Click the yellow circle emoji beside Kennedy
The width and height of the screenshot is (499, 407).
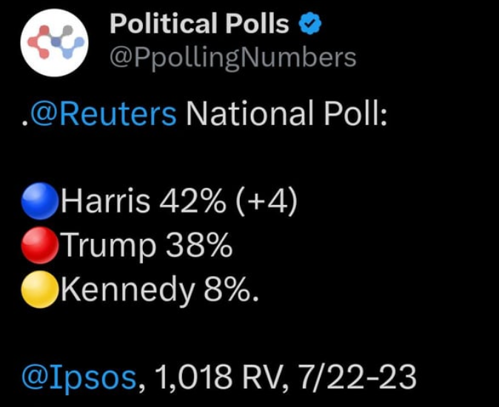coord(40,289)
